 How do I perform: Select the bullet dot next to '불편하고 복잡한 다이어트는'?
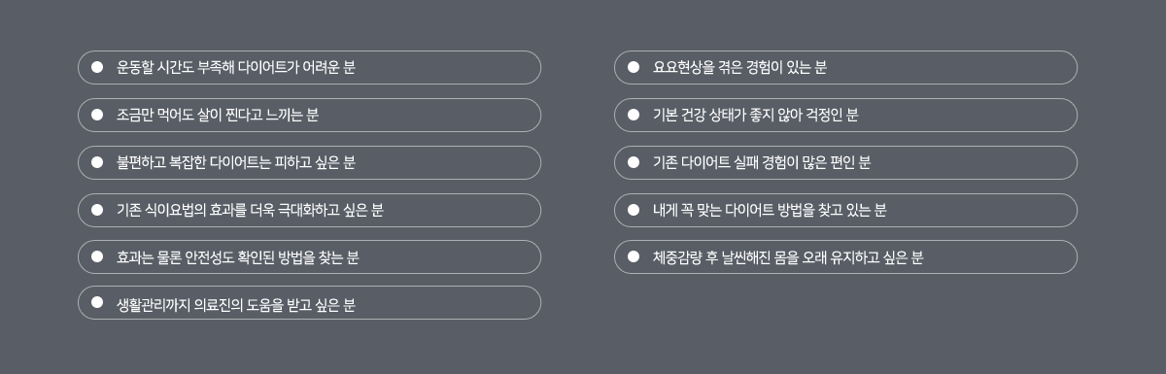click(x=97, y=162)
